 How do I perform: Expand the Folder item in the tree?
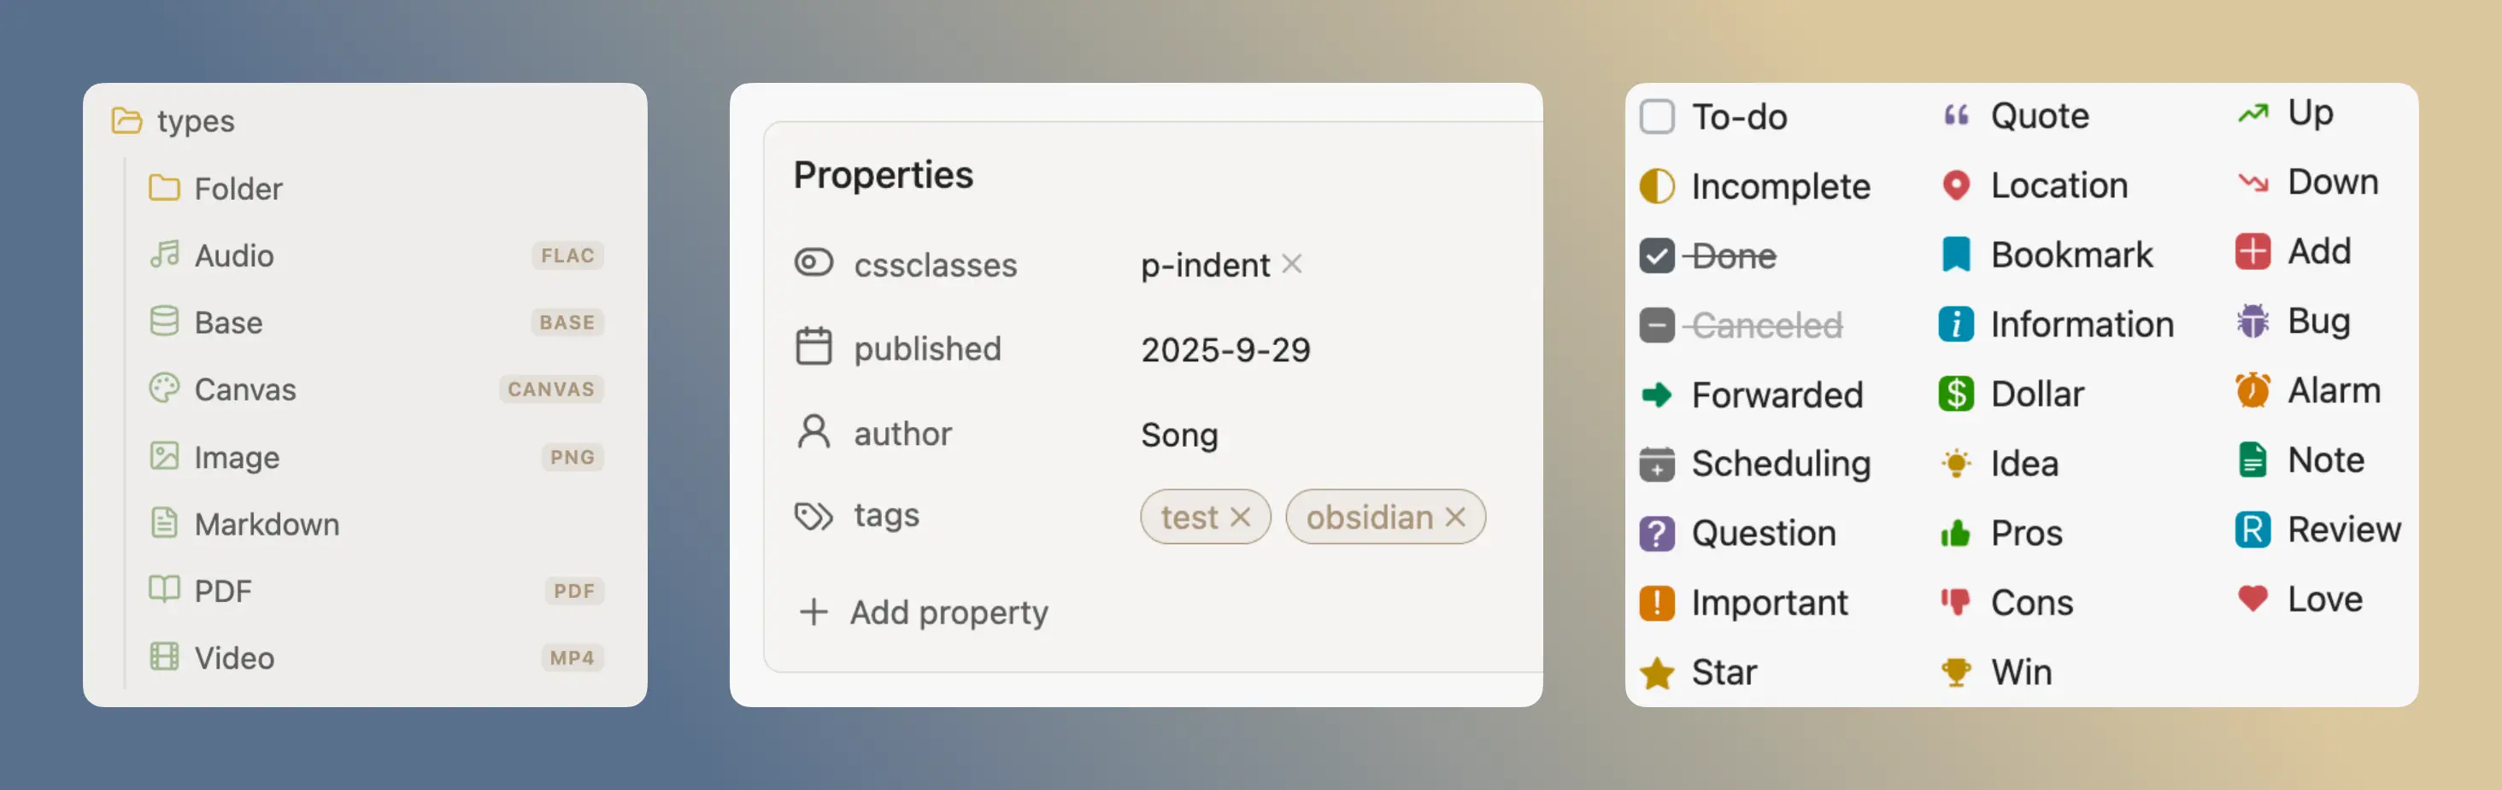click(x=238, y=188)
